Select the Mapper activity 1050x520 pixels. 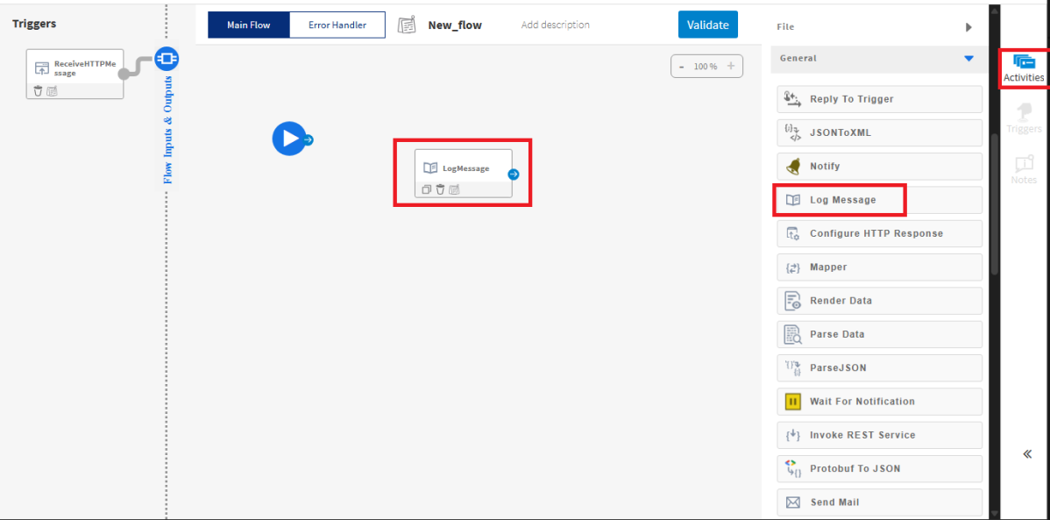(880, 267)
